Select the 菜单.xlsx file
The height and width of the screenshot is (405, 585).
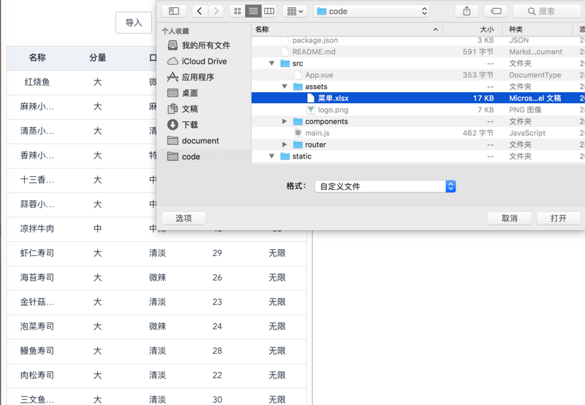[x=418, y=98]
